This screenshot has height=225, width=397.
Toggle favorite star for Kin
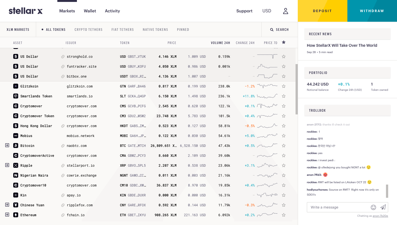tap(284, 195)
